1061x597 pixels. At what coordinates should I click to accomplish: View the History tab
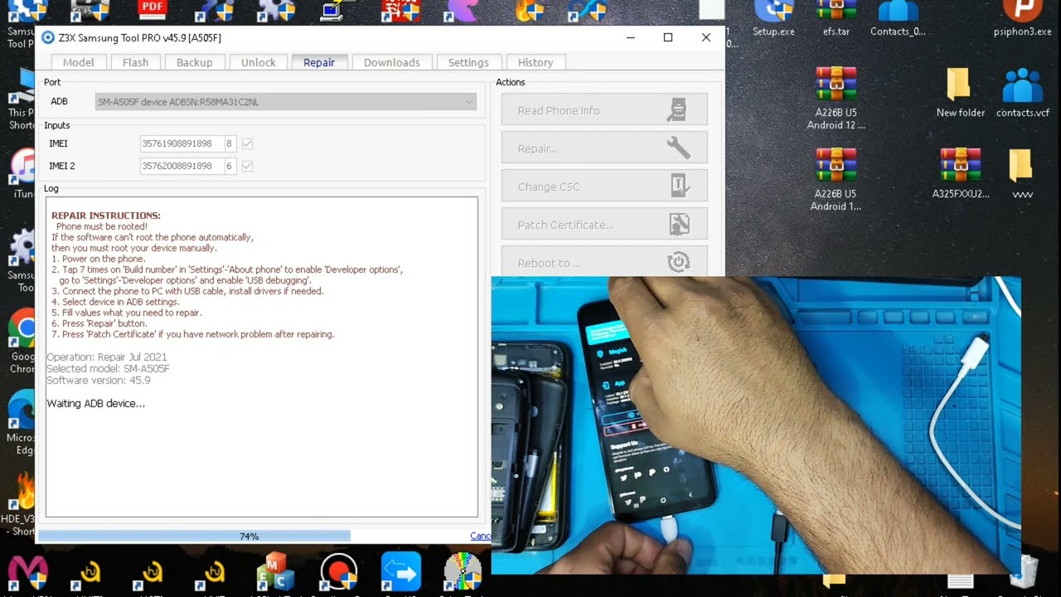click(535, 62)
